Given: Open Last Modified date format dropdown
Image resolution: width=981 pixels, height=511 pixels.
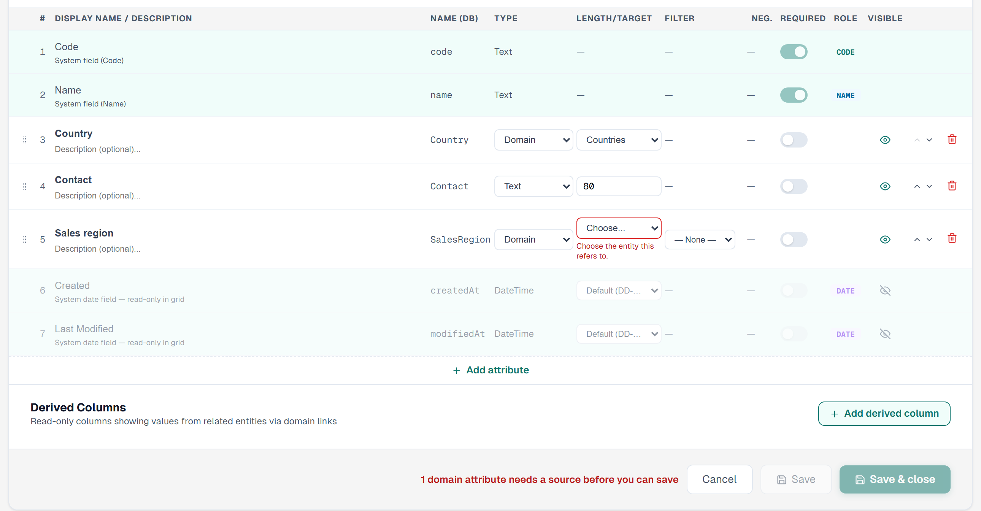Looking at the screenshot, I should pos(619,334).
